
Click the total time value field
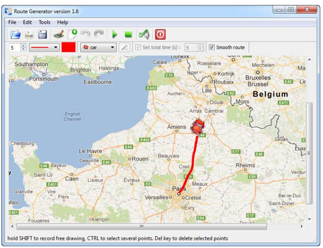coord(191,47)
